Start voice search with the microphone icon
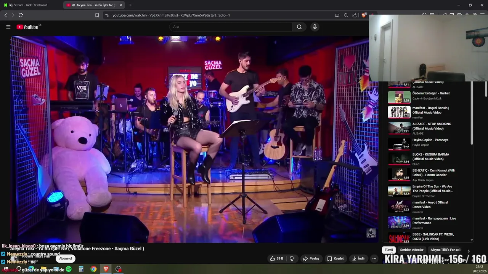Screen dimensions: 488x274 [x=315, y=27]
